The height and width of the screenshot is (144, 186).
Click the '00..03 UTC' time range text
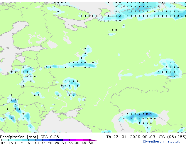(x=154, y=137)
